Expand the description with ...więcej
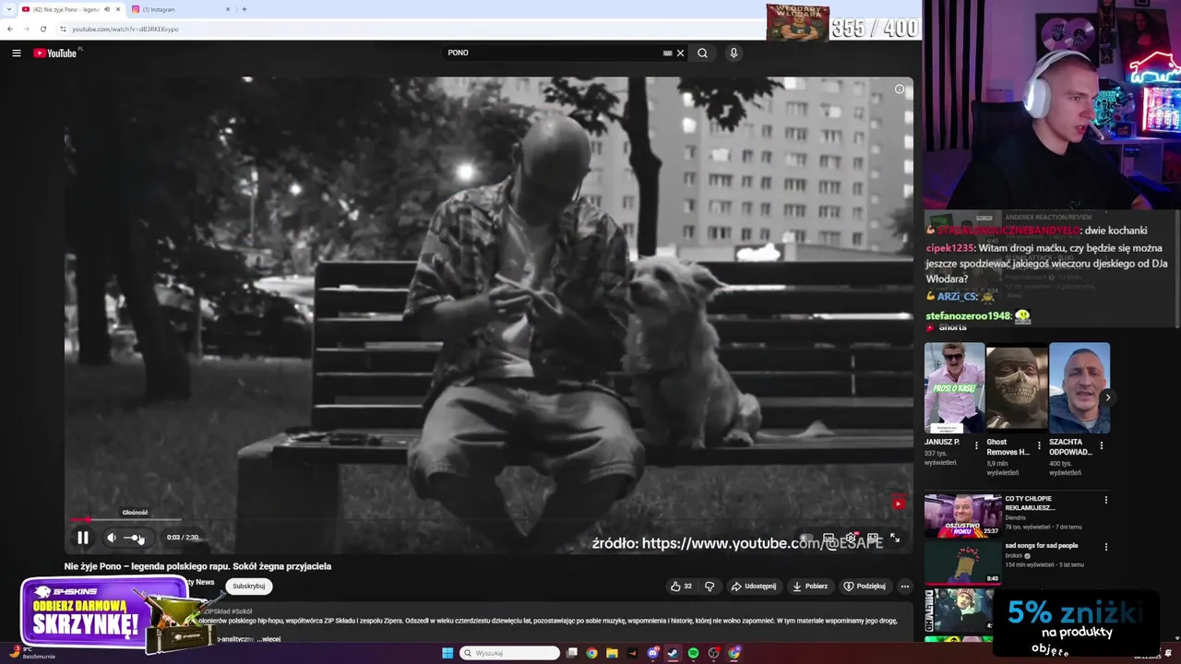Viewport: 1181px width, 664px height. coord(269,638)
